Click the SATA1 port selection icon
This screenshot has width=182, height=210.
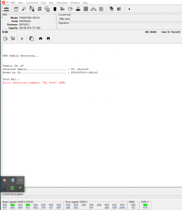[6, 9]
